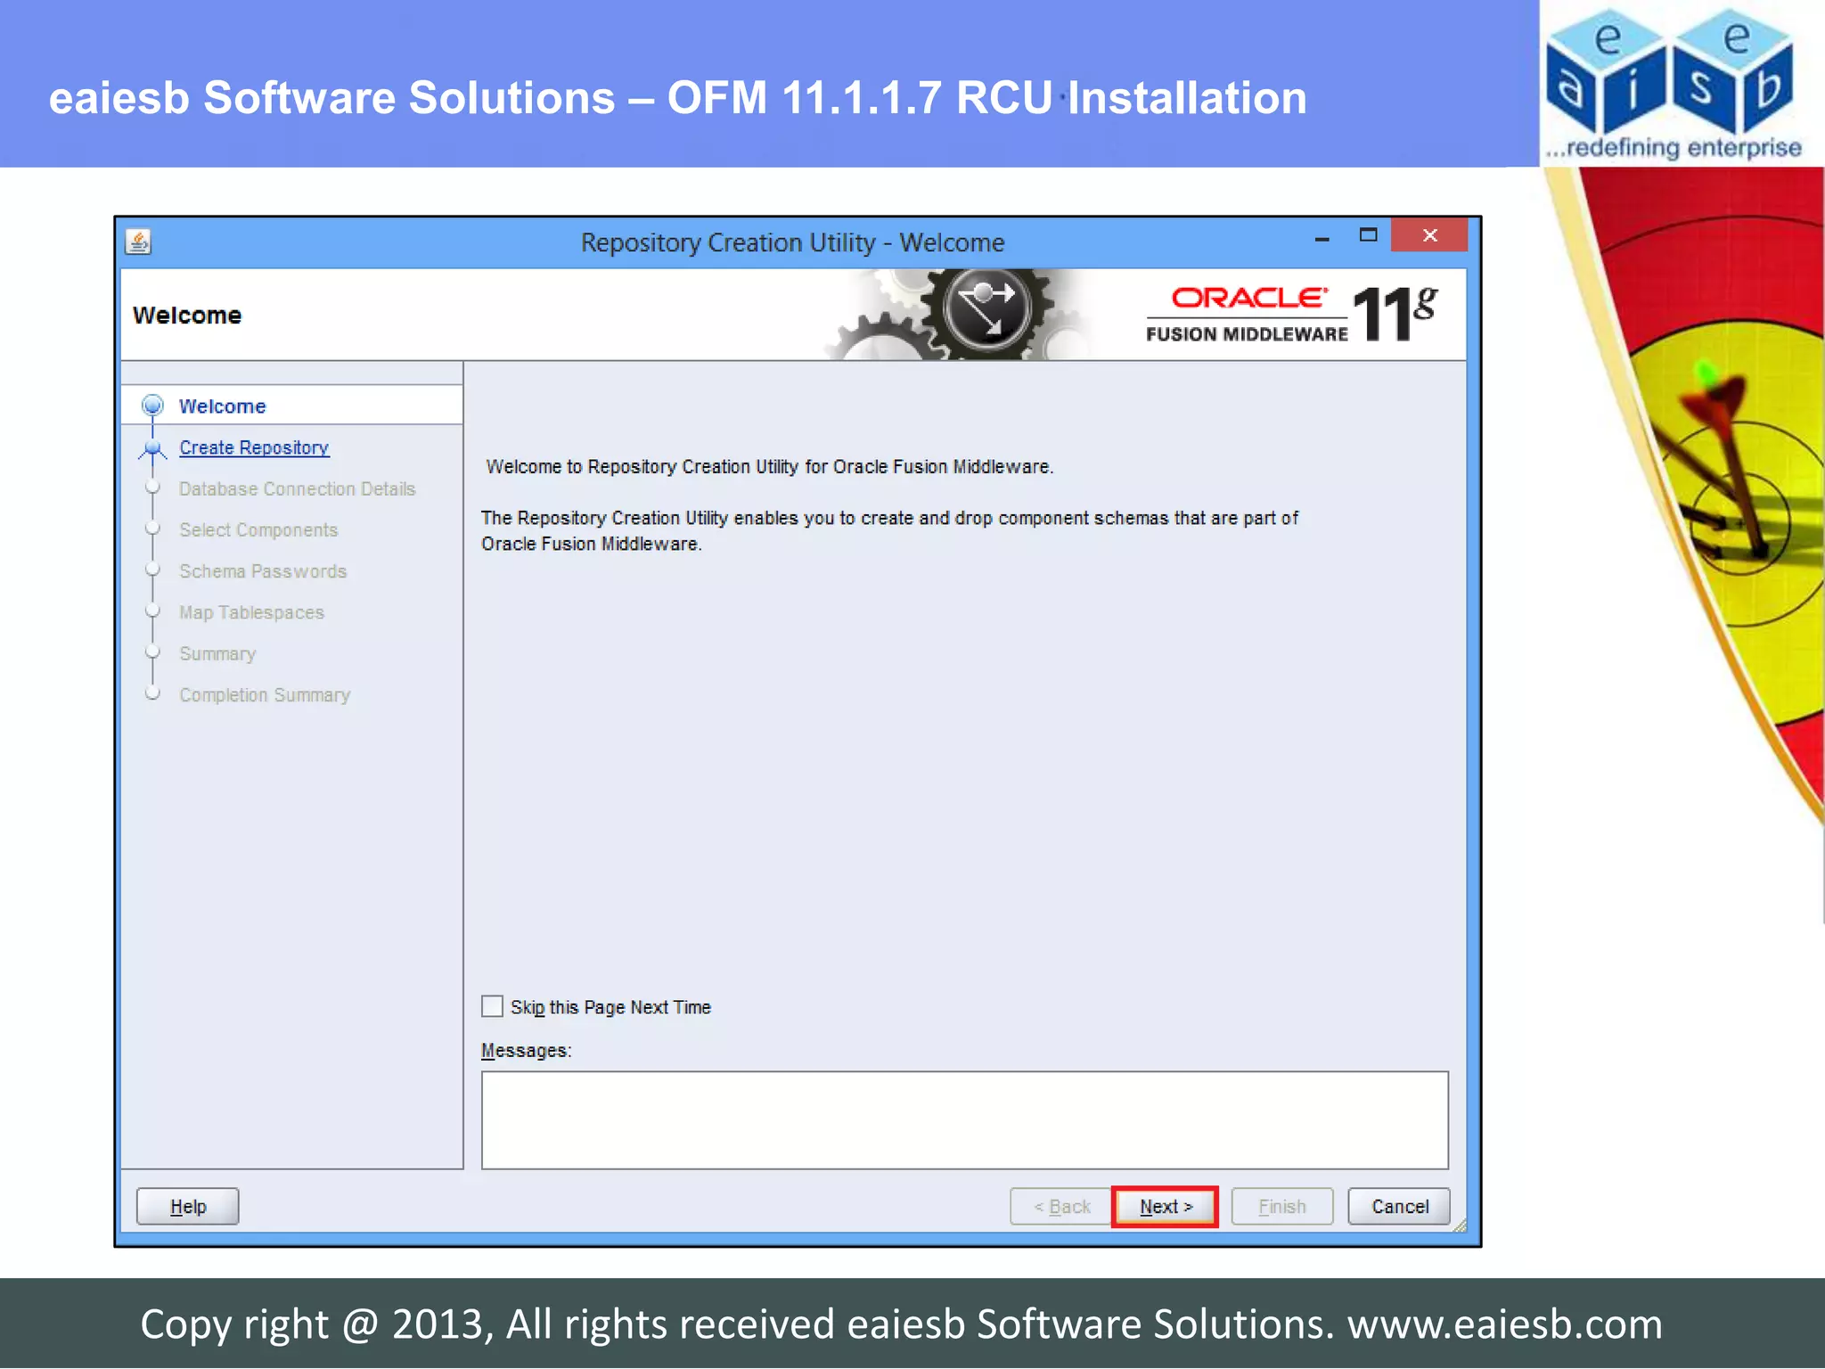Click the window resize grip corner
Screen dimensions: 1825x1369
pyautogui.click(x=1459, y=1226)
